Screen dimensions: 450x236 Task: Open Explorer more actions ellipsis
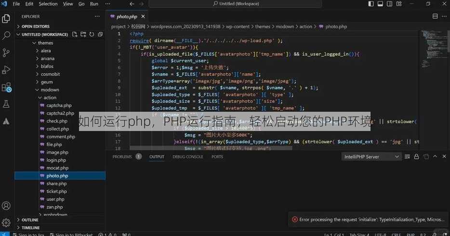click(x=97, y=17)
